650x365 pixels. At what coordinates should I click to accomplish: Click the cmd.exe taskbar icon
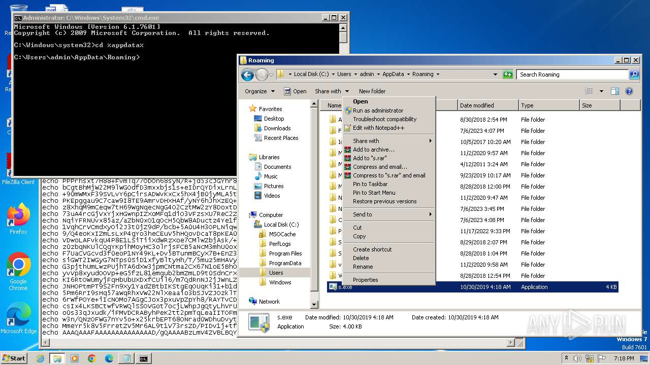pos(144,358)
